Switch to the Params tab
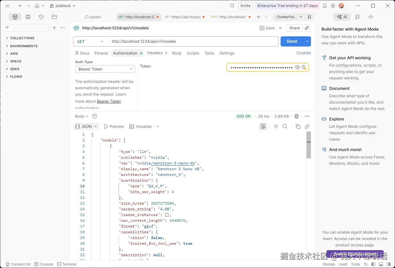Viewport: 395px width, 268px height. [101, 53]
